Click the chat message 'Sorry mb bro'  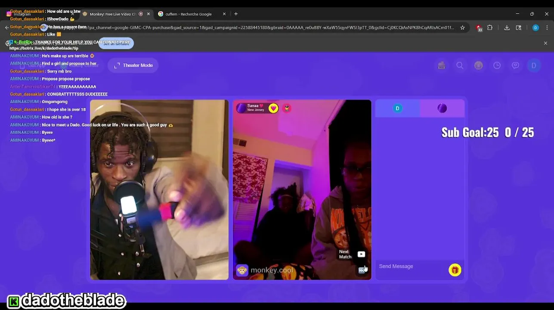pyautogui.click(x=59, y=71)
